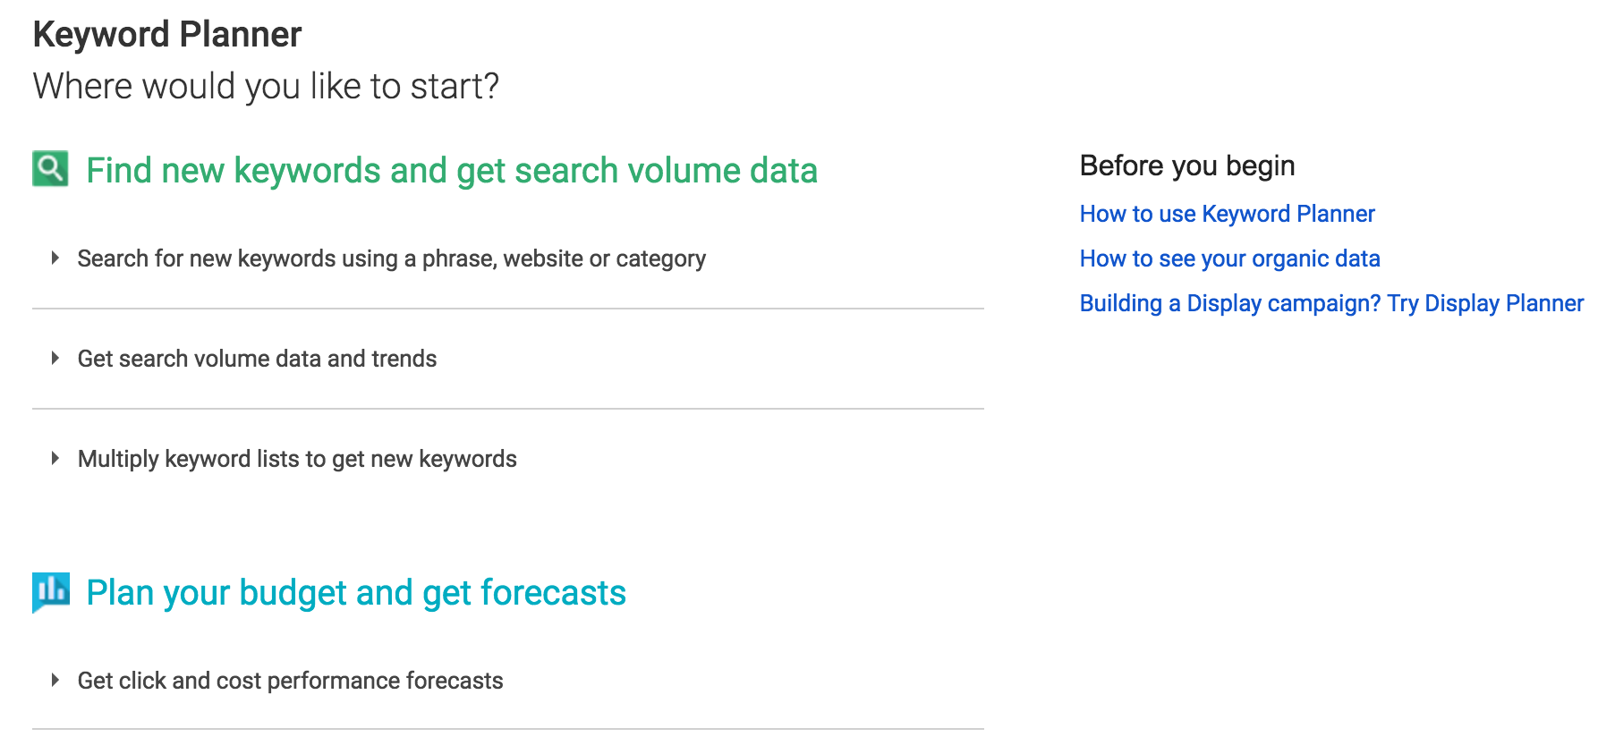
Task: Click the 'Plan your budget and get forecasts' heading
Action: pos(356,592)
